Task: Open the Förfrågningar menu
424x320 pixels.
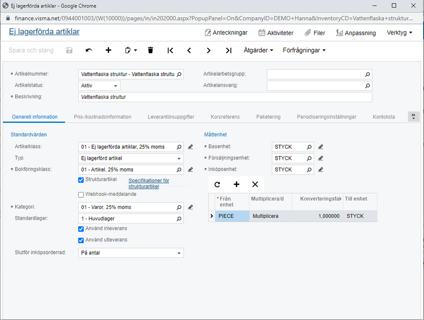Action: tap(304, 50)
